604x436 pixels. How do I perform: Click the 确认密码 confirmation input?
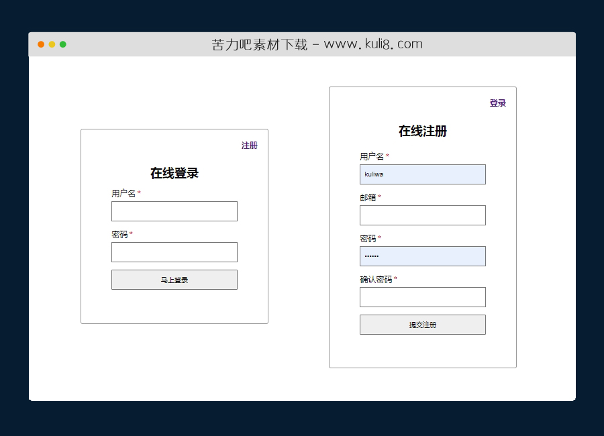[x=423, y=297]
